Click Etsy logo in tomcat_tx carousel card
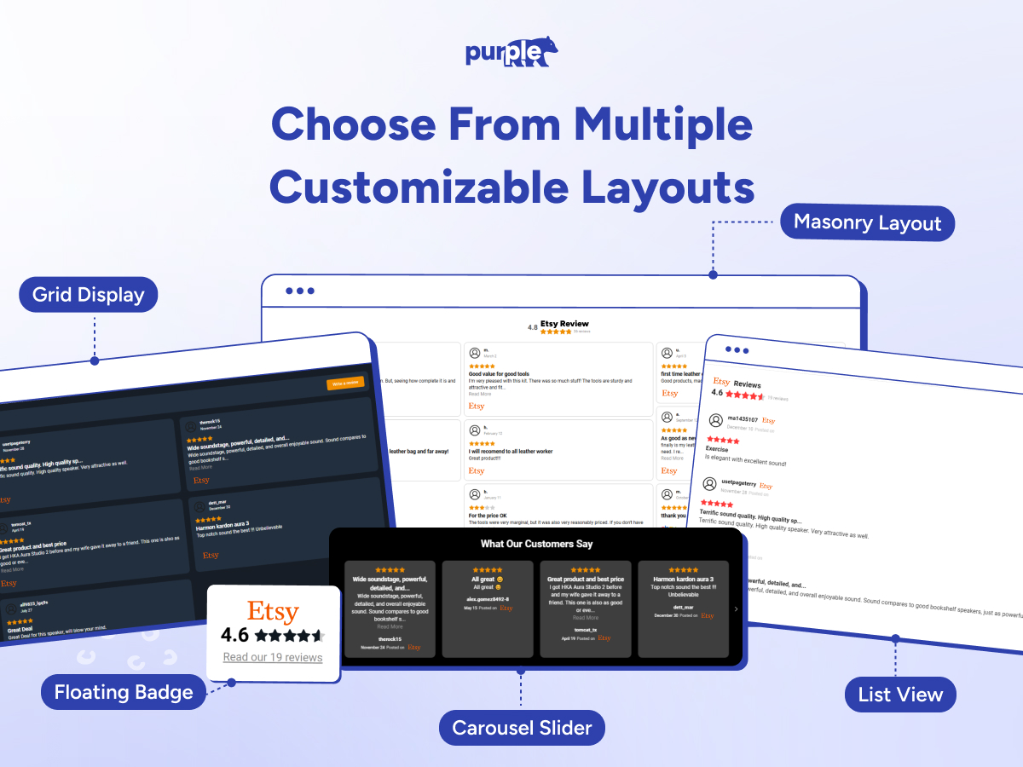Viewport: 1023px width, 767px height. (x=604, y=637)
